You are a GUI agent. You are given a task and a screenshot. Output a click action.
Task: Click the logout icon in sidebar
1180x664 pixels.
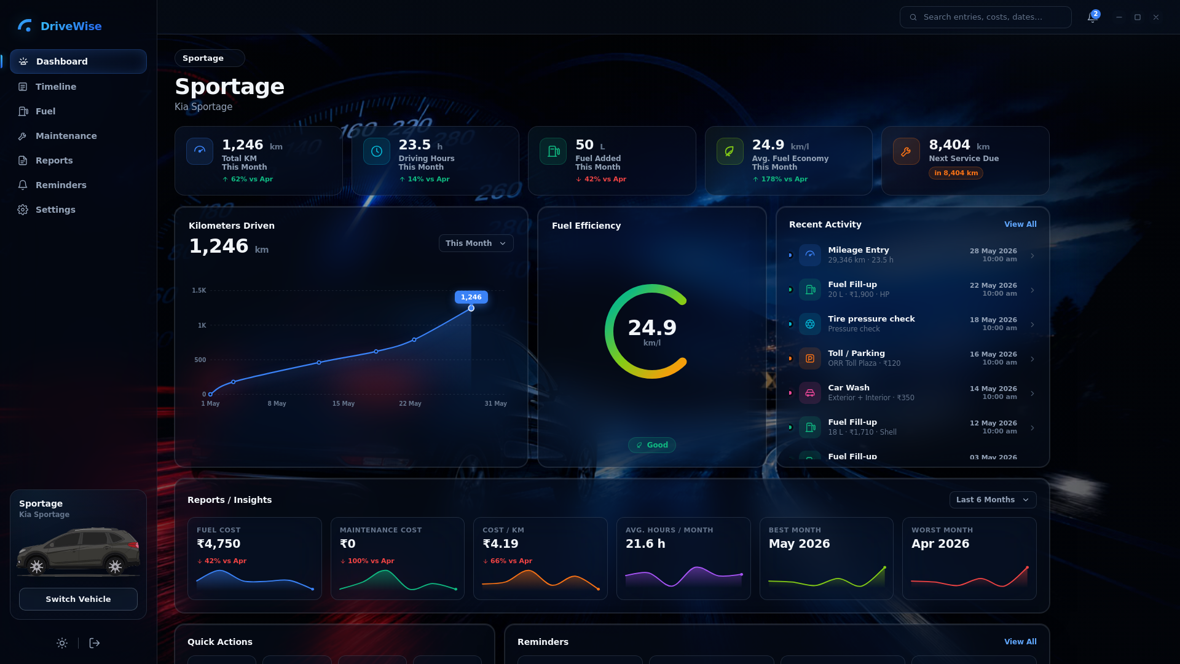point(95,643)
